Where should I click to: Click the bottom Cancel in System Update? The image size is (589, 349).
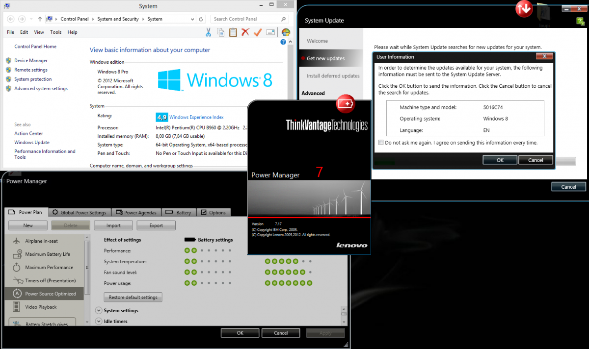coord(568,187)
